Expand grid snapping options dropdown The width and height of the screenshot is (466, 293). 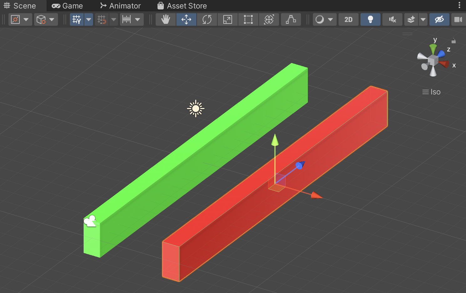point(114,19)
